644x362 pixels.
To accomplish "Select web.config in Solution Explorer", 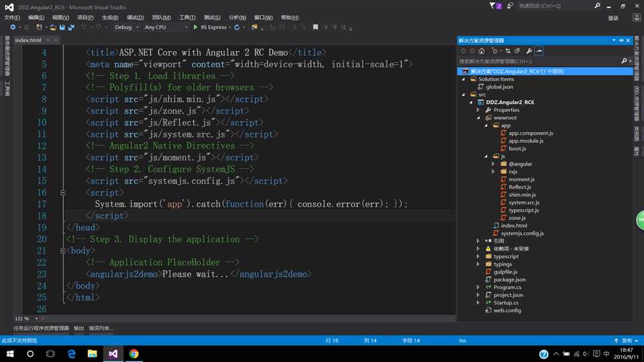I will 507,310.
